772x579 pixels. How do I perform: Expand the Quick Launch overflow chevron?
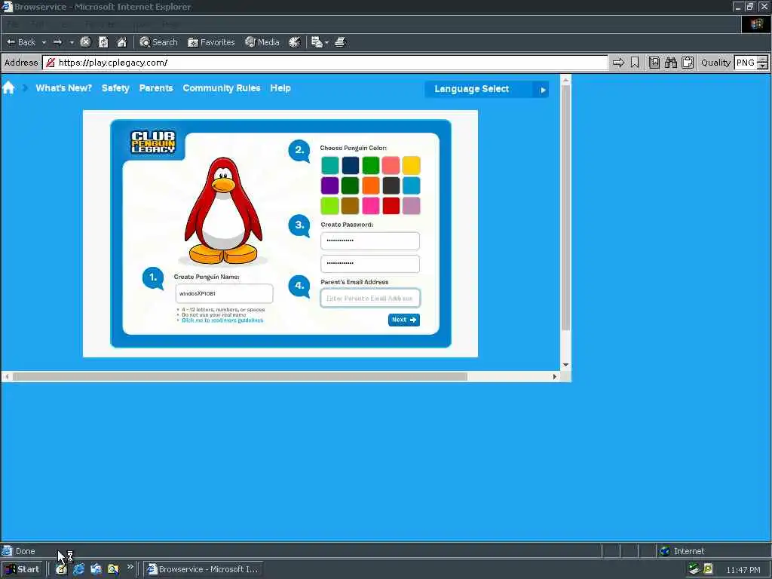click(x=130, y=567)
